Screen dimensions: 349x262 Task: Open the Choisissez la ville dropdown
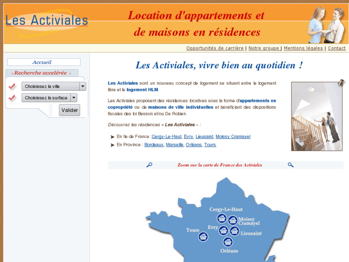[54, 87]
